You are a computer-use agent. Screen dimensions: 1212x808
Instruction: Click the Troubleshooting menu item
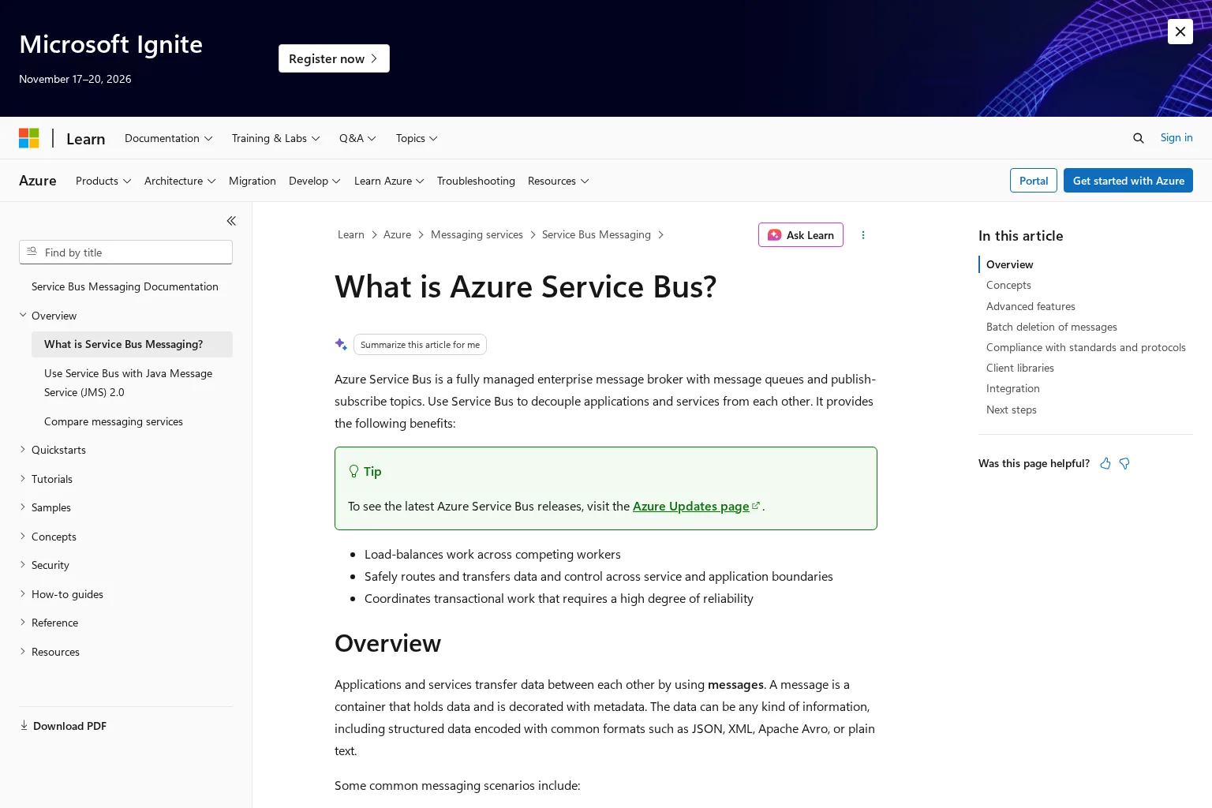476,181
